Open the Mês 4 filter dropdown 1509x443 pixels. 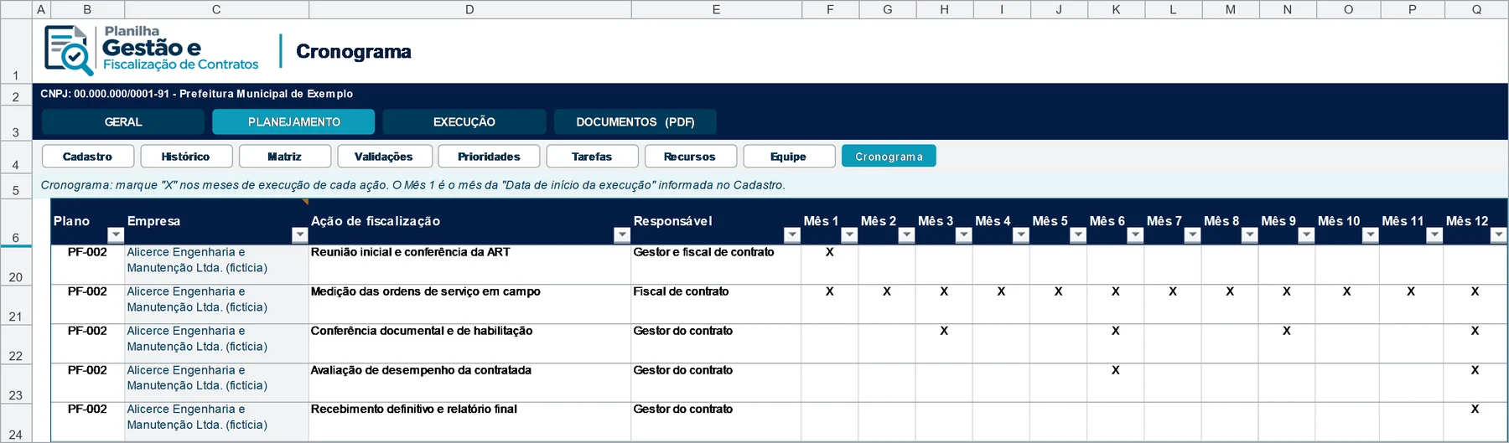pos(1020,235)
